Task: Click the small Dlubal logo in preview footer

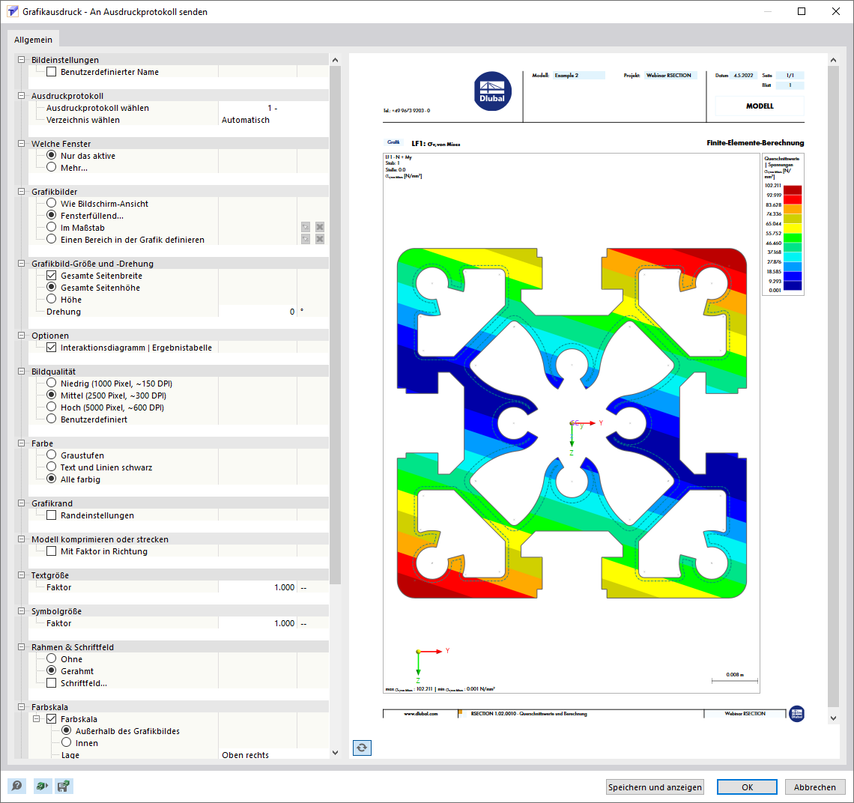Action: click(x=797, y=713)
